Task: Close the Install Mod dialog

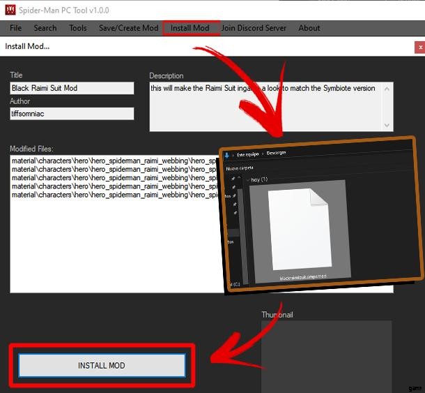Action: (x=420, y=47)
